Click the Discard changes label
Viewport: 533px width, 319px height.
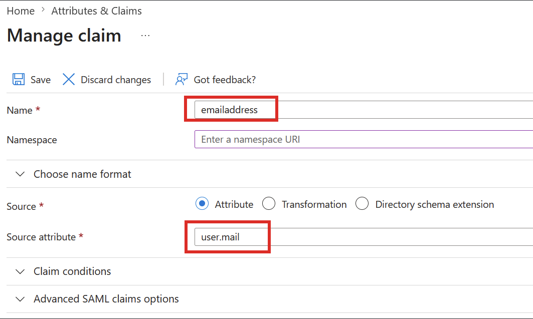pos(116,80)
